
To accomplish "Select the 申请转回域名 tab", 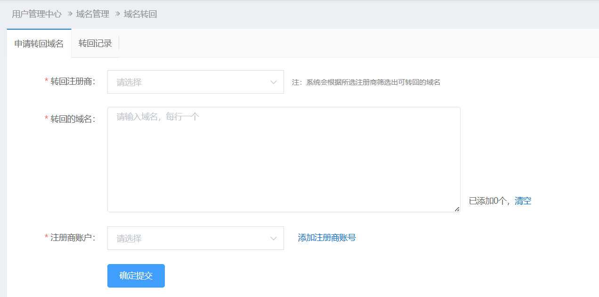I will tap(39, 43).
